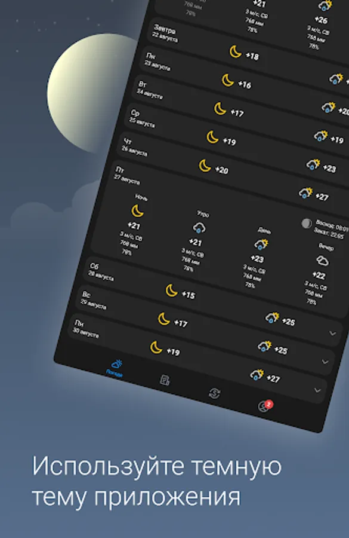Screen dimensions: 349x538
Task: Click the moon phase icon beside Восход
Action: 307,224
